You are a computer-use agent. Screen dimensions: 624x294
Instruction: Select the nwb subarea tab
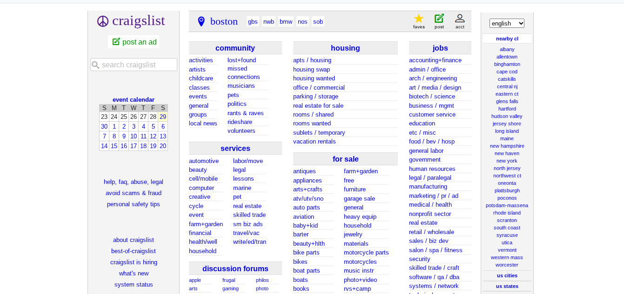pyautogui.click(x=268, y=21)
